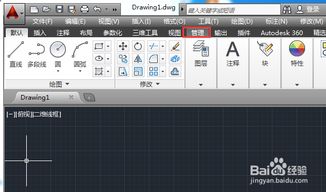Switch to the 三维工具 ribbon tab
The height and width of the screenshot is (192, 326).
(145, 33)
